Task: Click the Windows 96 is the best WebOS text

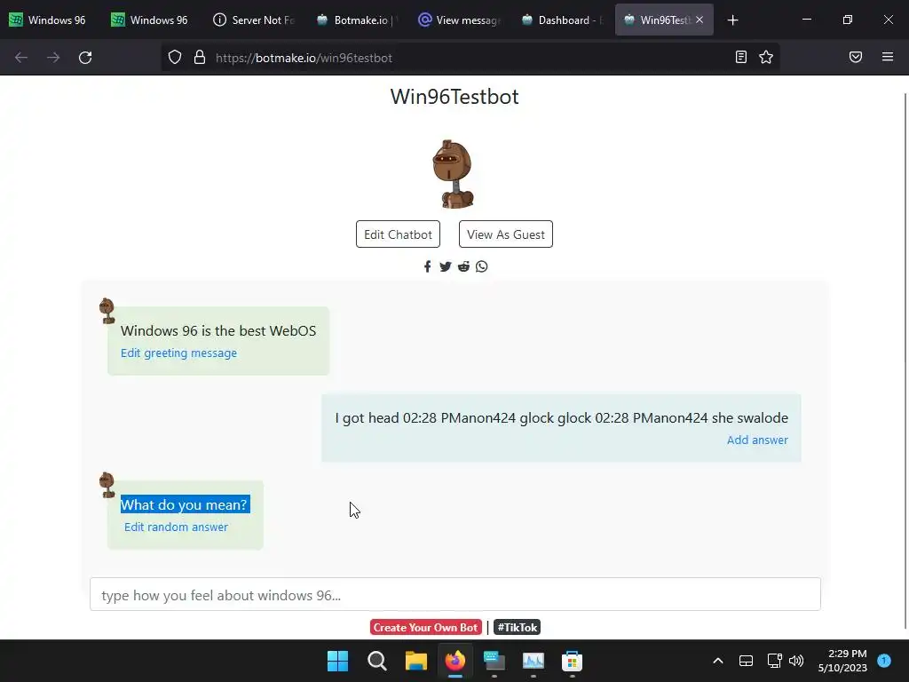Action: (218, 331)
